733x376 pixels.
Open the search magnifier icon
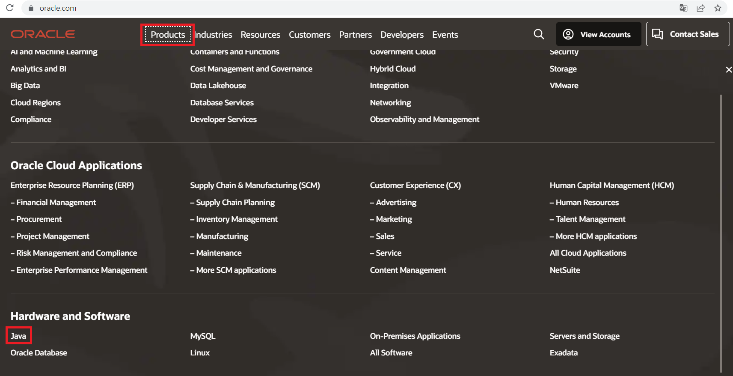[539, 34]
